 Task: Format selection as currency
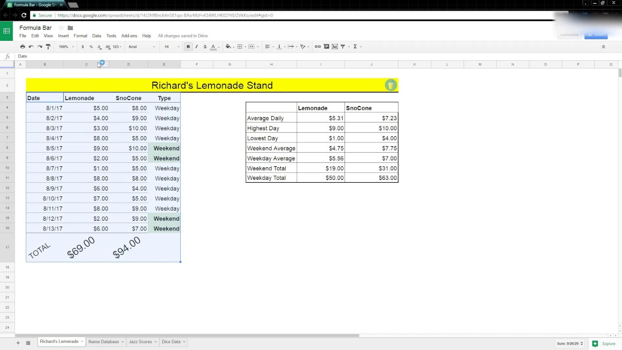tap(83, 47)
